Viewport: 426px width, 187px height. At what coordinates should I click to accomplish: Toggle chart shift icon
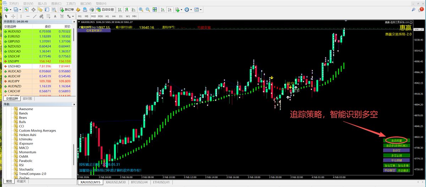coord(170,10)
